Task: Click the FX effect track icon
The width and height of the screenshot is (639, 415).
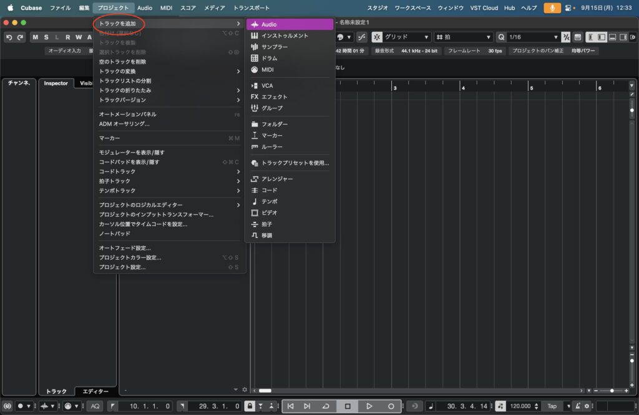Action: coord(255,97)
